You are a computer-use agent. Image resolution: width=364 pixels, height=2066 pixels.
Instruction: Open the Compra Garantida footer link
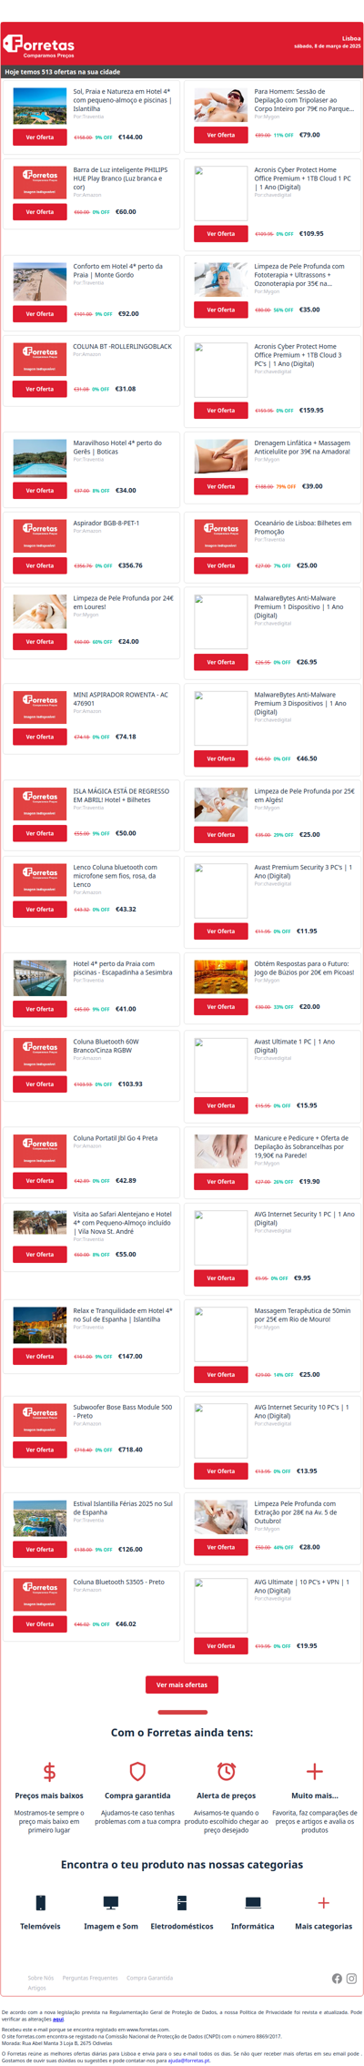point(149,1977)
